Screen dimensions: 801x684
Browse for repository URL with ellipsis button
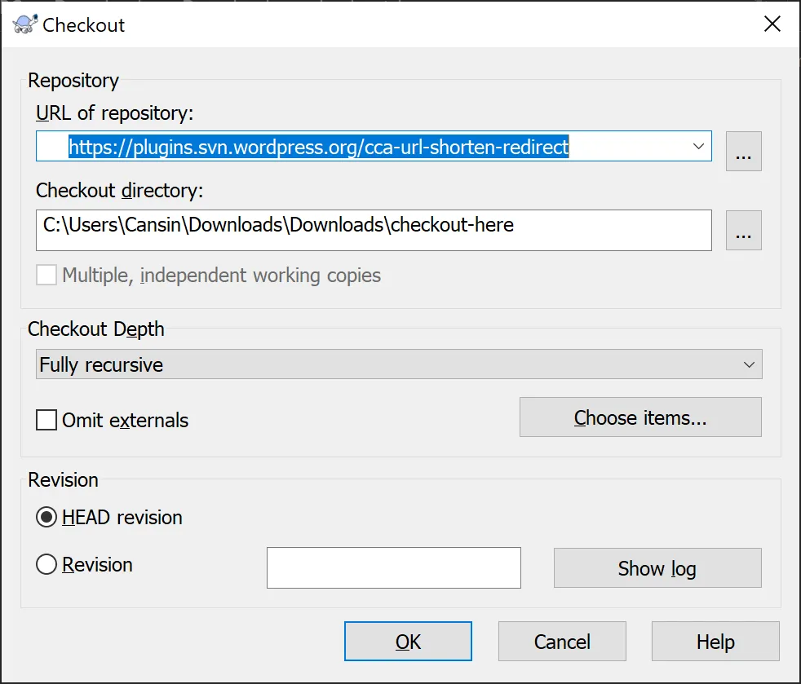(x=743, y=151)
